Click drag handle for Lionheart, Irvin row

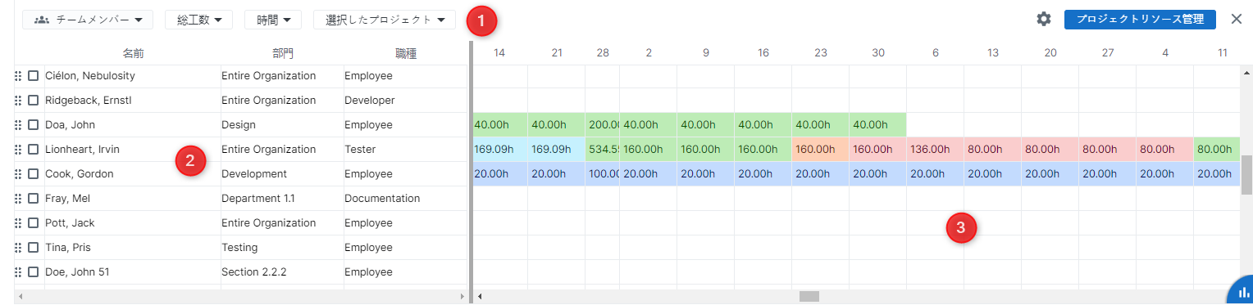(18, 150)
